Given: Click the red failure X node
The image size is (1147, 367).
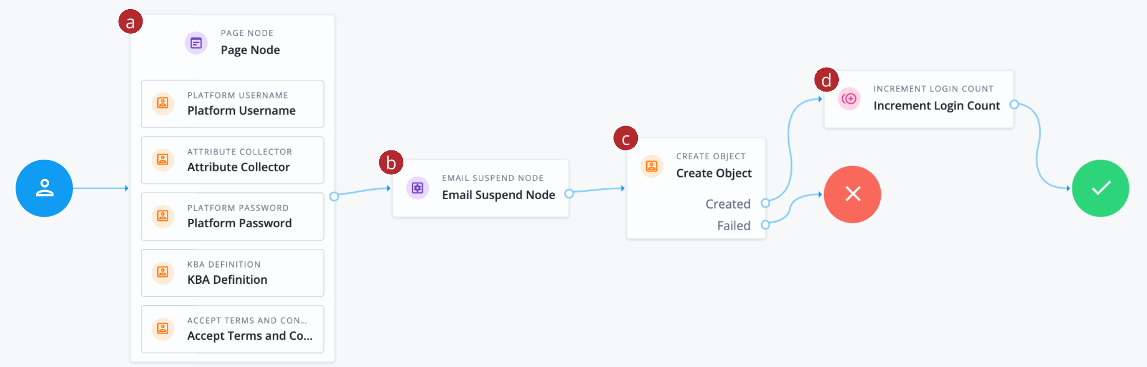Looking at the screenshot, I should pos(853,194).
